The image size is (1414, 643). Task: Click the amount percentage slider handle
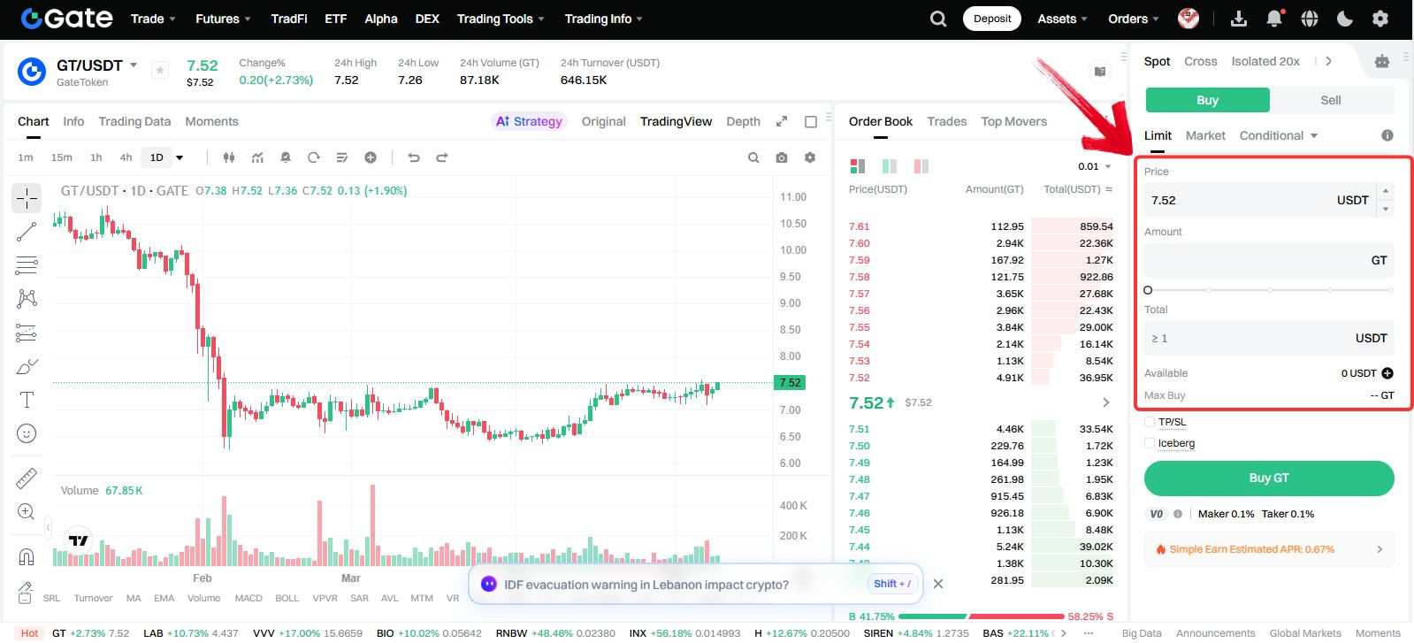coord(1148,290)
